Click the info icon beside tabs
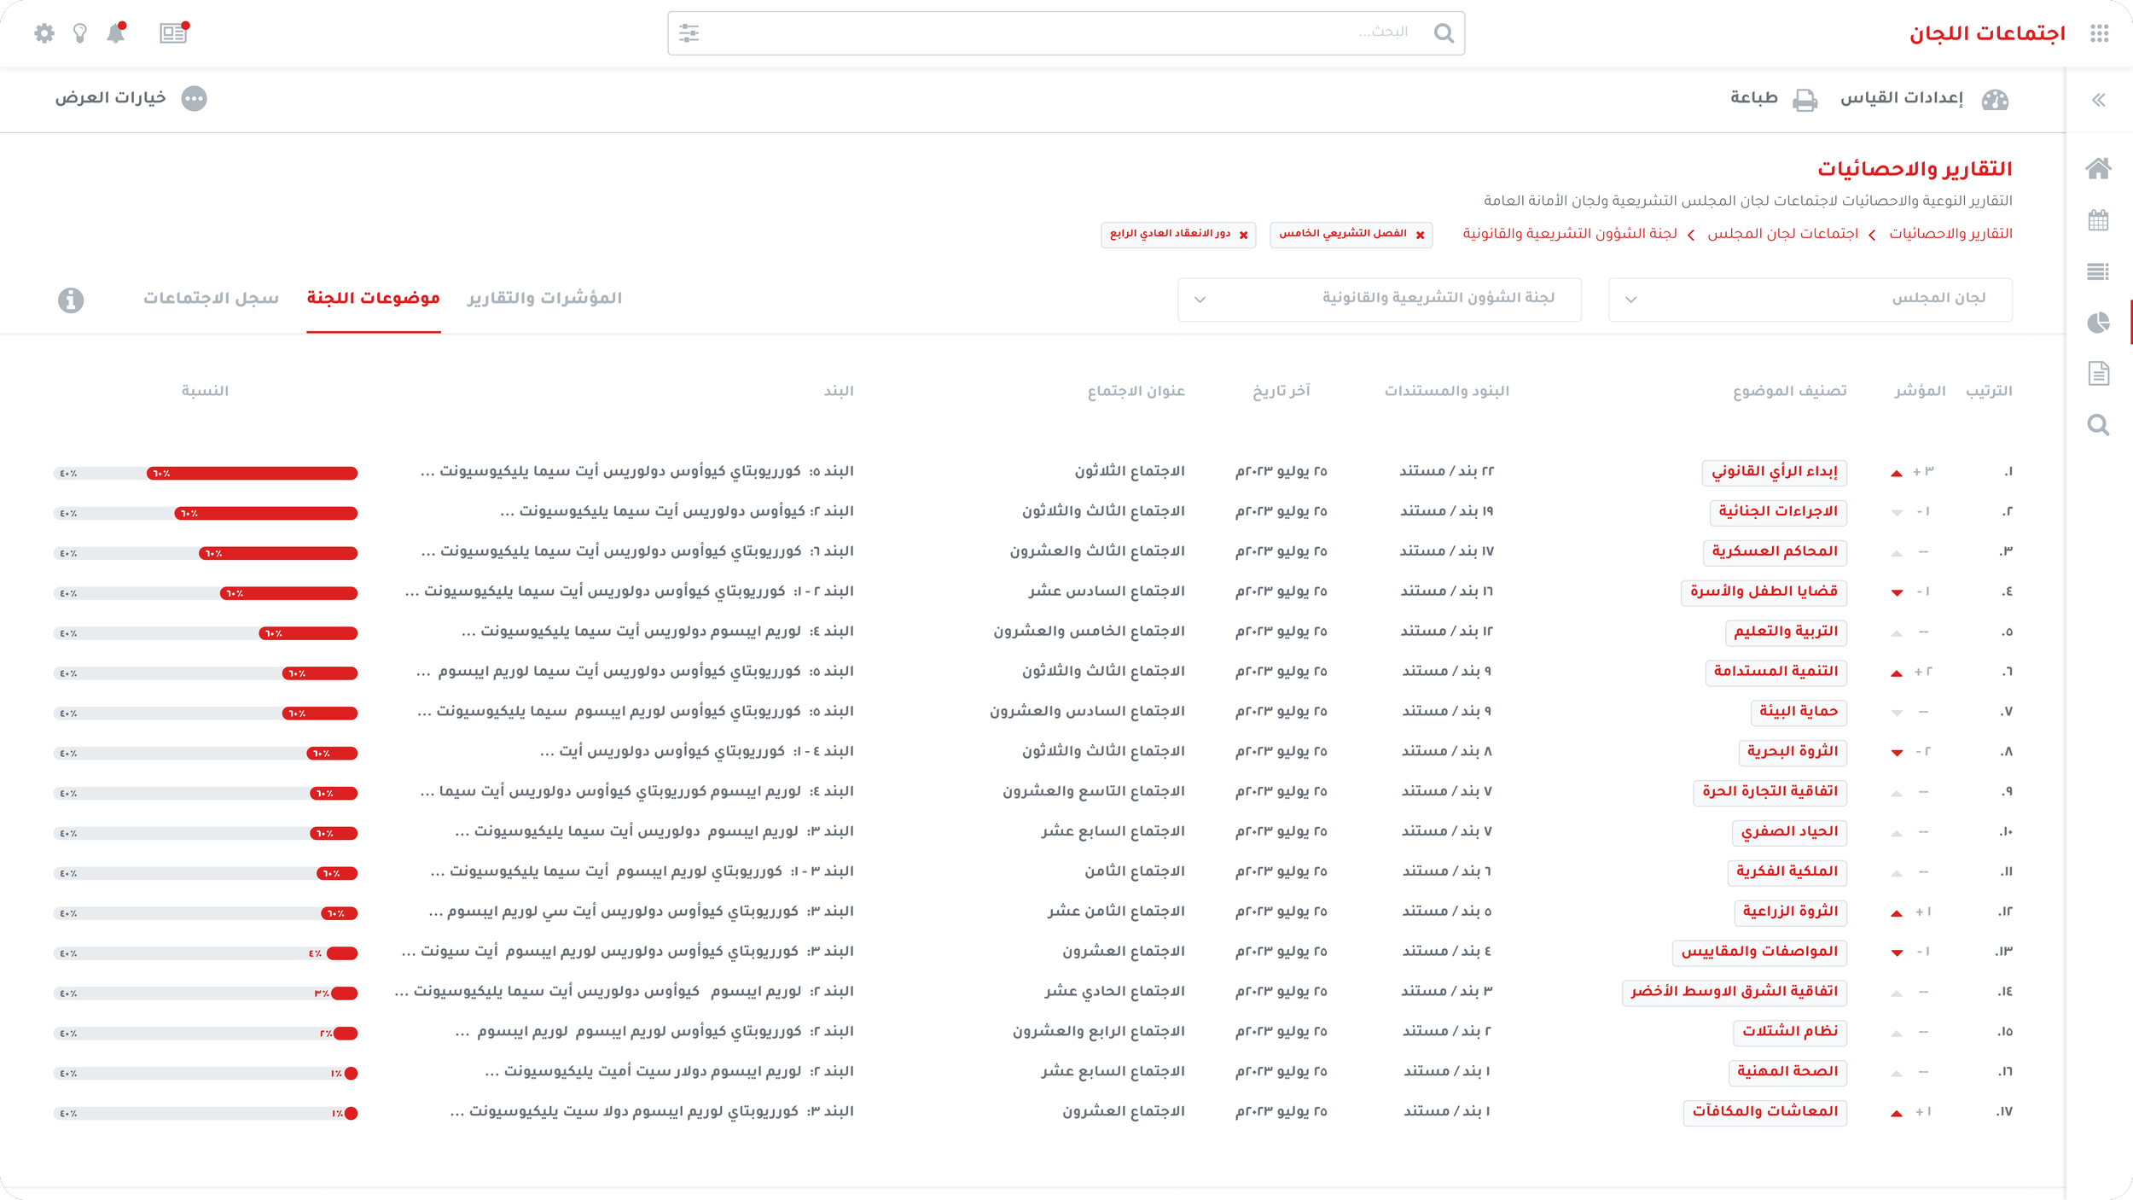 click(71, 300)
